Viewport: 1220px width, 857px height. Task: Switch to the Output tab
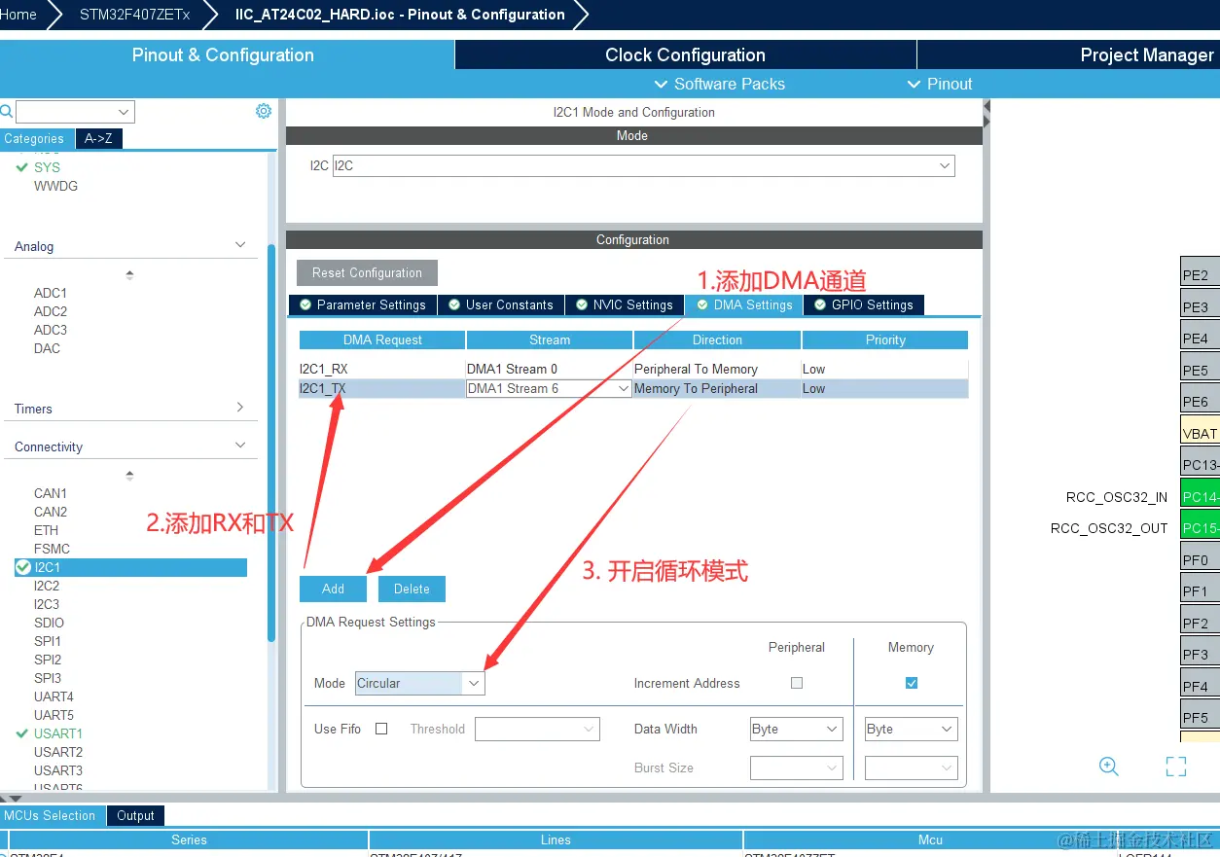135,816
